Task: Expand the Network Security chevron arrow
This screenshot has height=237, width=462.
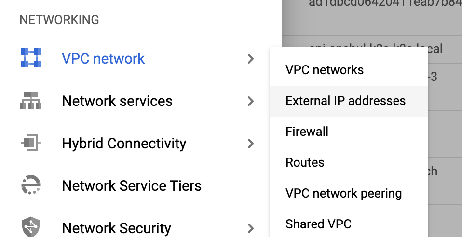Action: pos(251,228)
